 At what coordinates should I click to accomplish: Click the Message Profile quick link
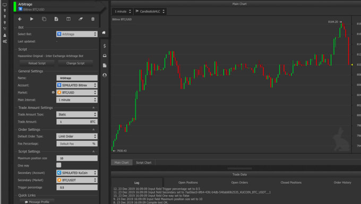(37, 202)
